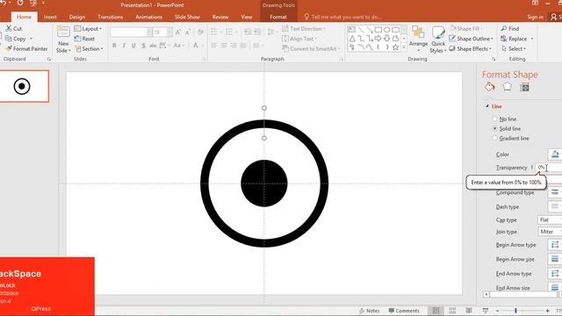Click the Transparency percentage input field
The width and height of the screenshot is (562, 316).
[x=548, y=168]
